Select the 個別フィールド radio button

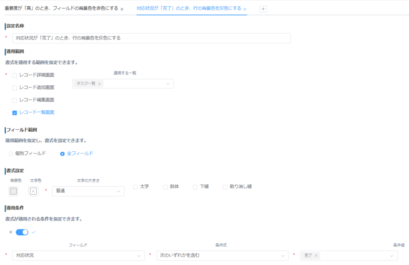click(x=11, y=154)
